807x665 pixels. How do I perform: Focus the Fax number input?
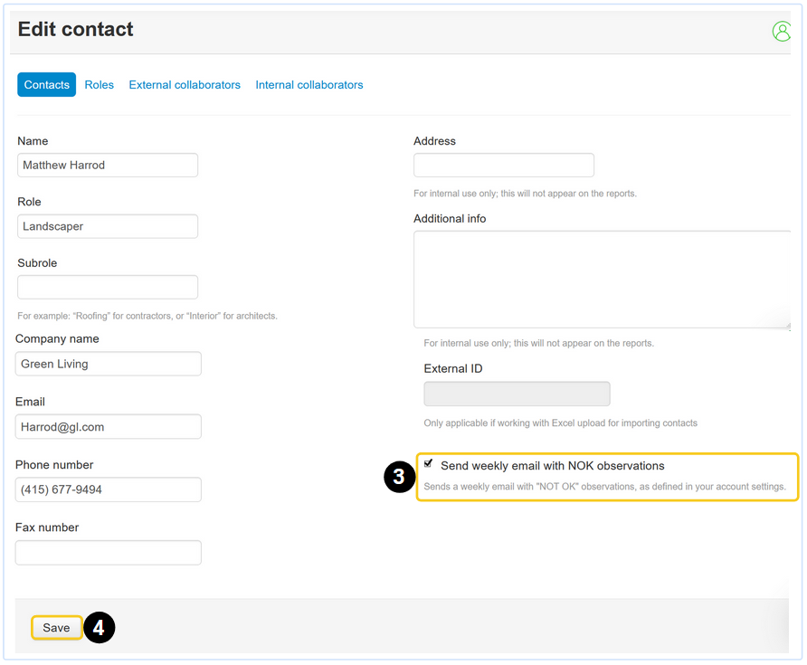coord(109,553)
